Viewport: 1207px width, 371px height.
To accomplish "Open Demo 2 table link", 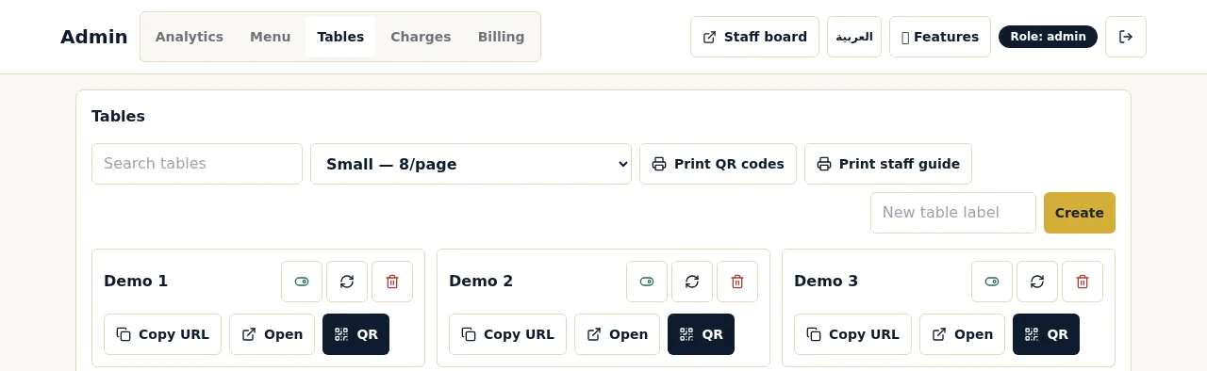I will 617,334.
